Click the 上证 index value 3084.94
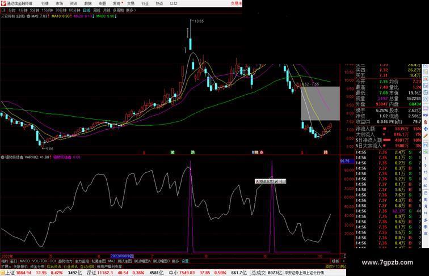This screenshot has height=276, width=429. point(23,273)
